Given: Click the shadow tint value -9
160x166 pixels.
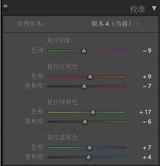Looking at the screenshot, I should point(147,51).
